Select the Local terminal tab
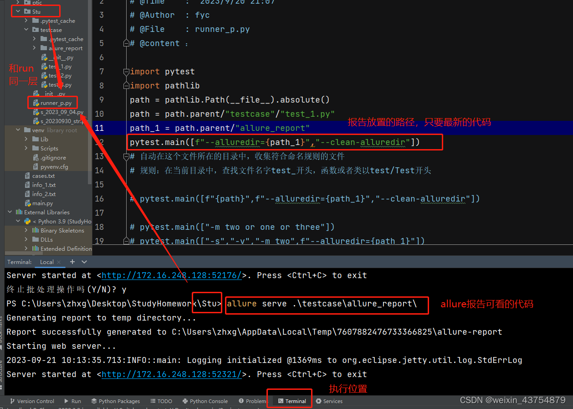573x409 pixels. 47,262
